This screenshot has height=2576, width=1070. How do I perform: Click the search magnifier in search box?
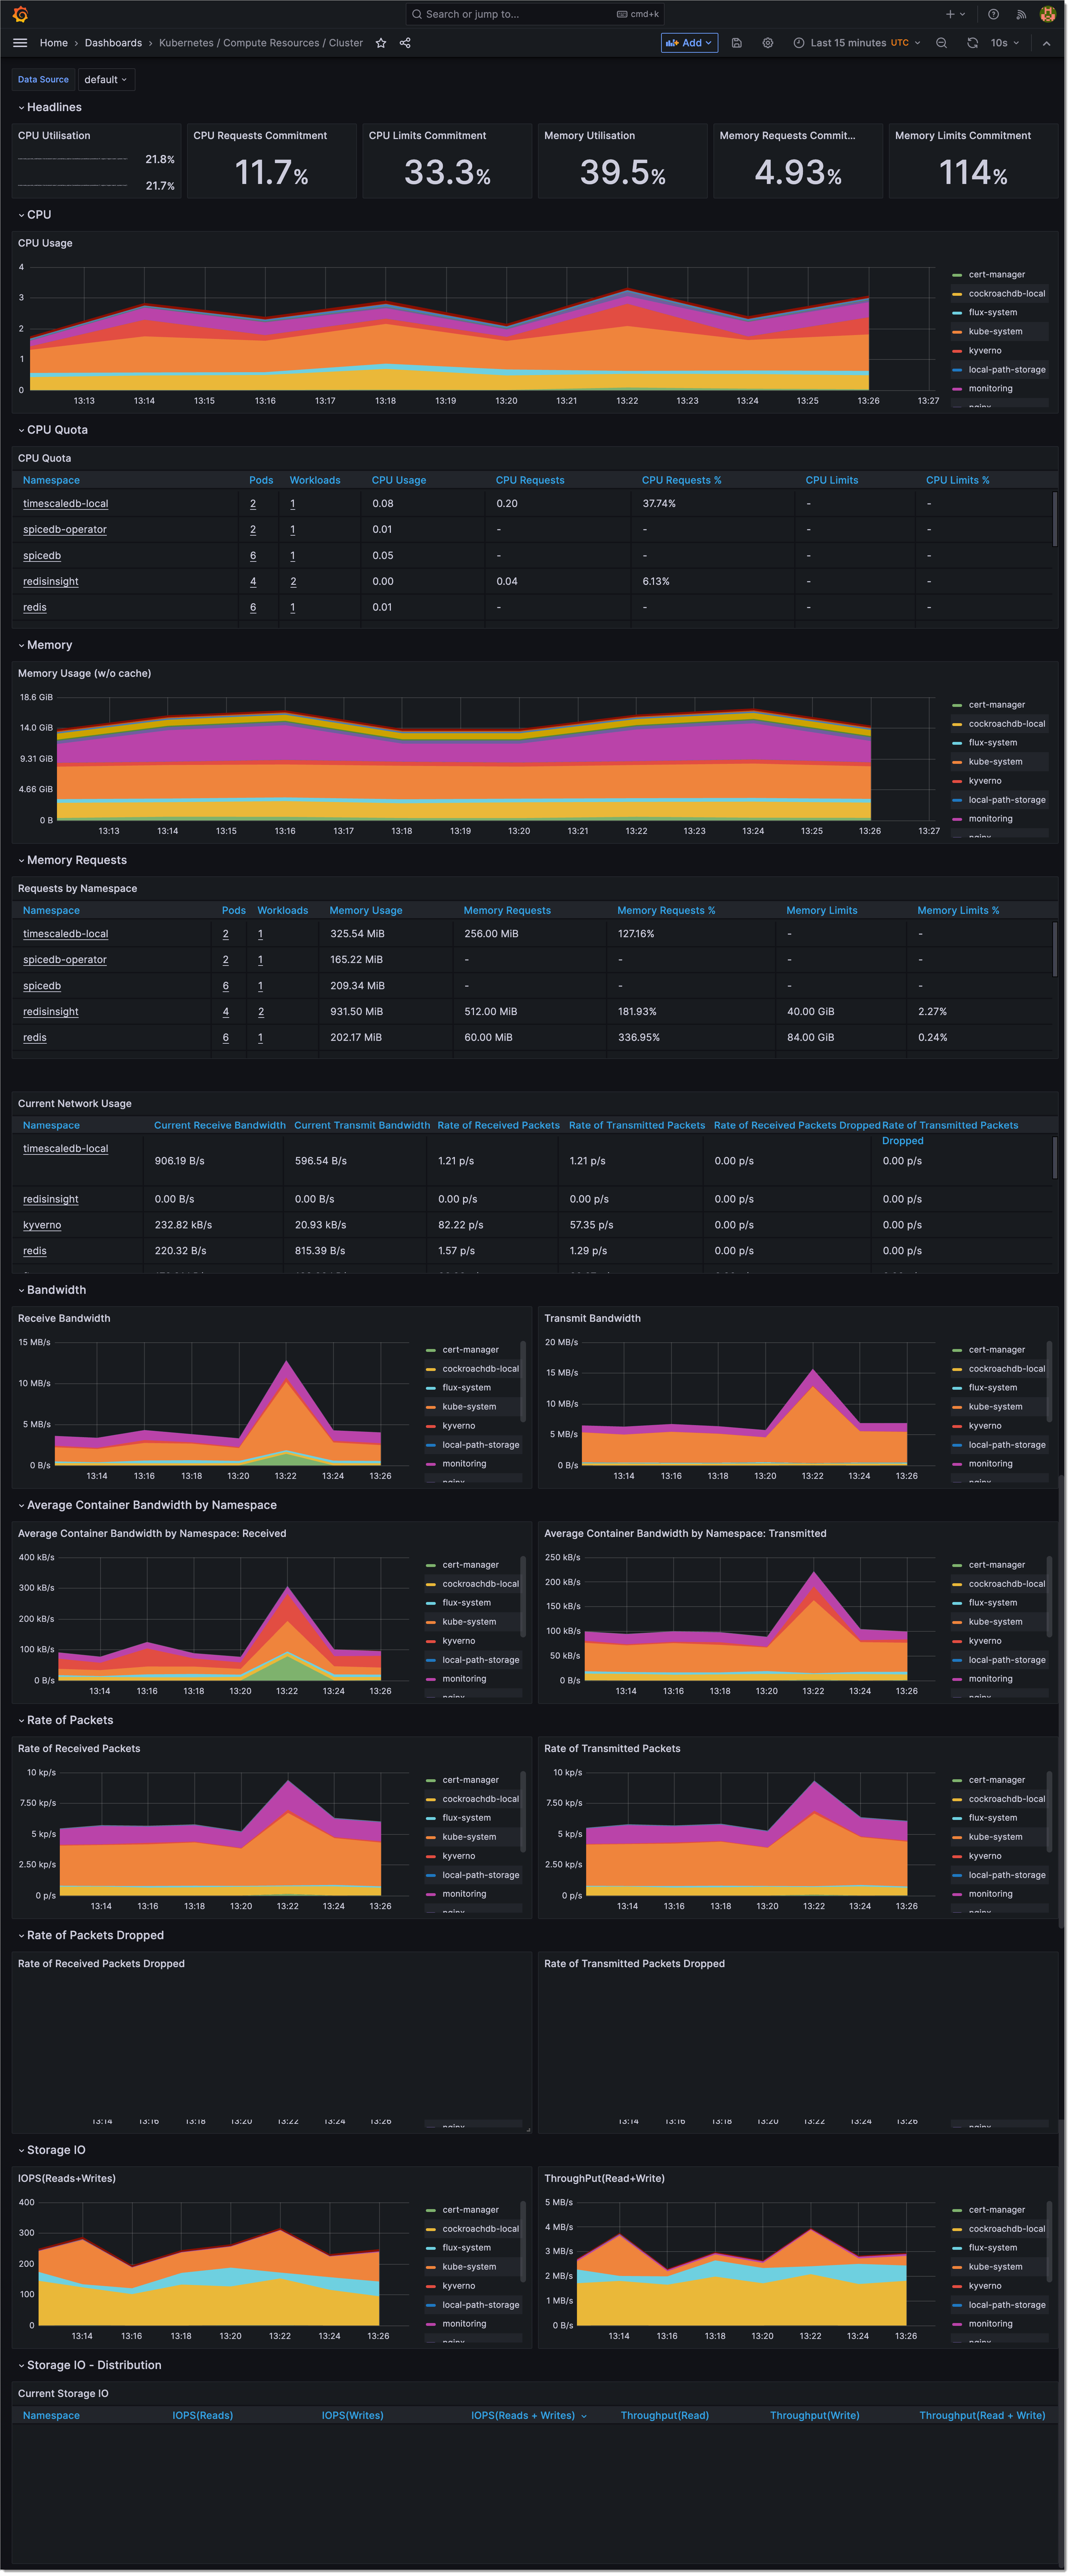click(417, 14)
